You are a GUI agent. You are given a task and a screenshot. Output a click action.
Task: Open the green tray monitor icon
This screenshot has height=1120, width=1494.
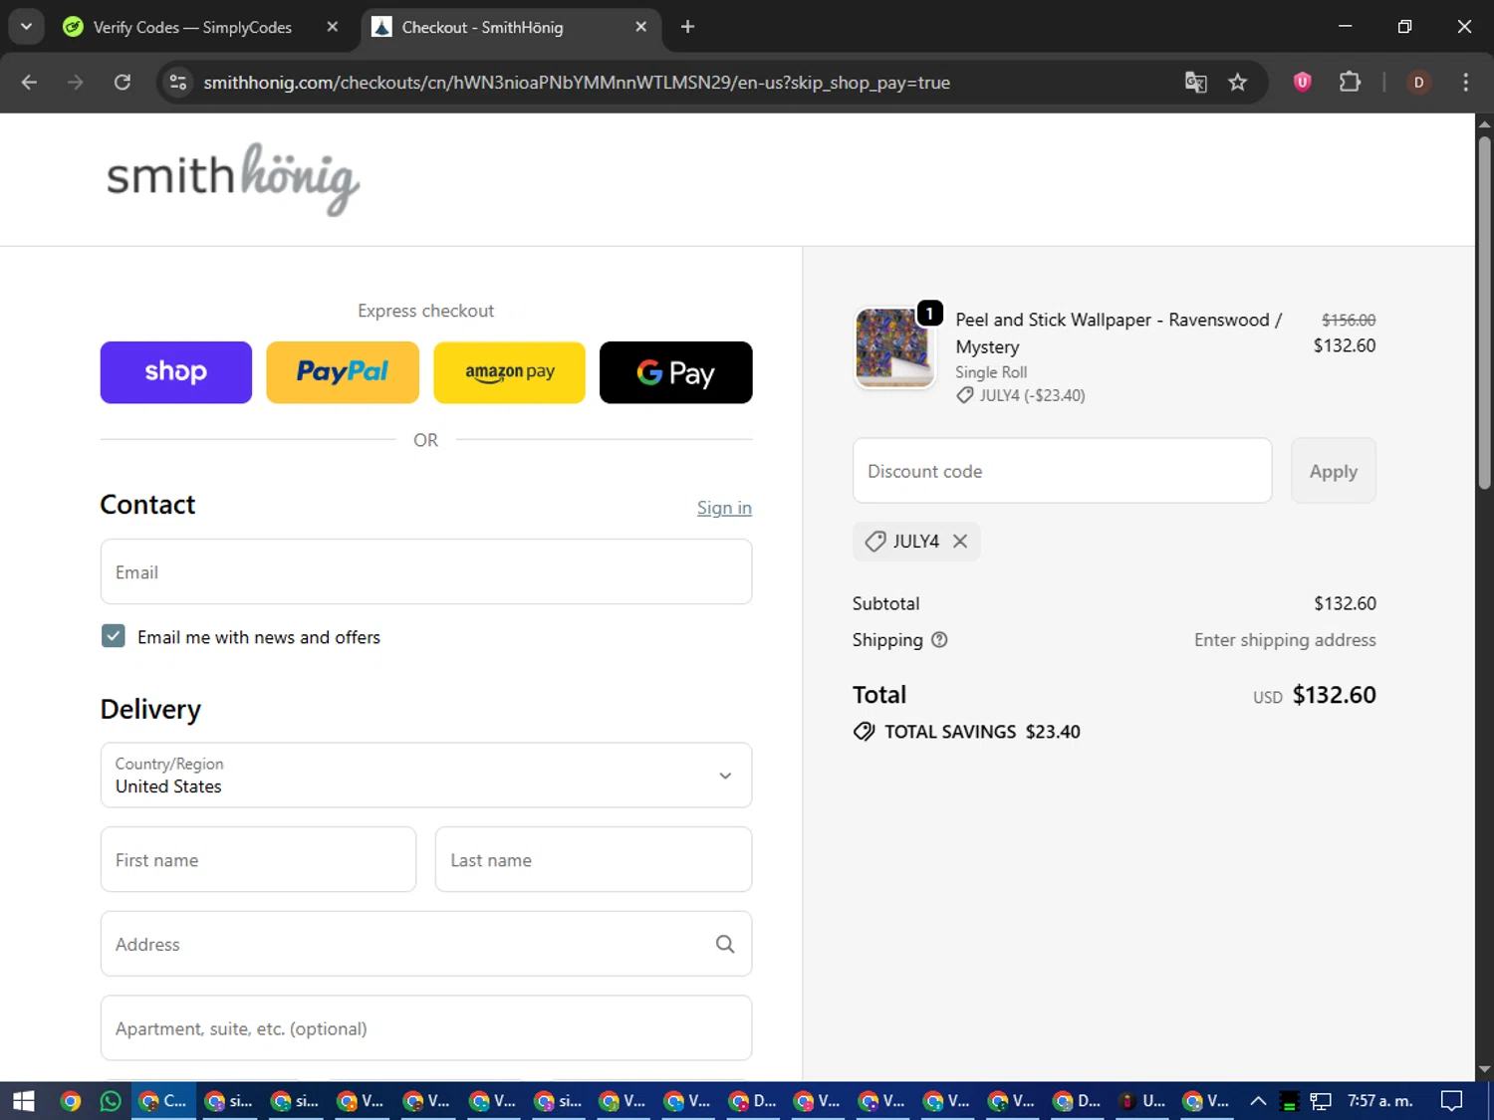(1290, 1101)
